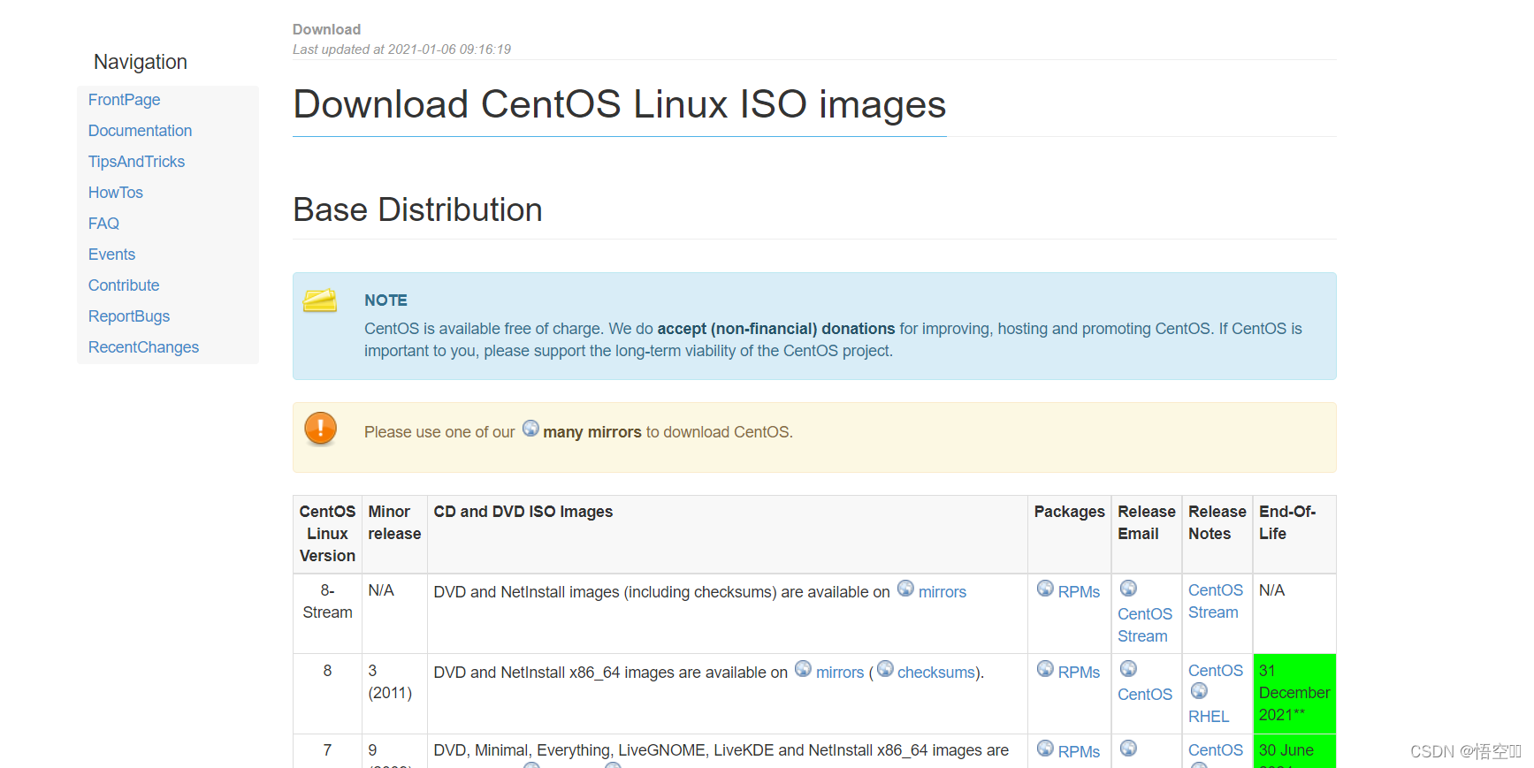Select HowTos in the navigation list

115,193
